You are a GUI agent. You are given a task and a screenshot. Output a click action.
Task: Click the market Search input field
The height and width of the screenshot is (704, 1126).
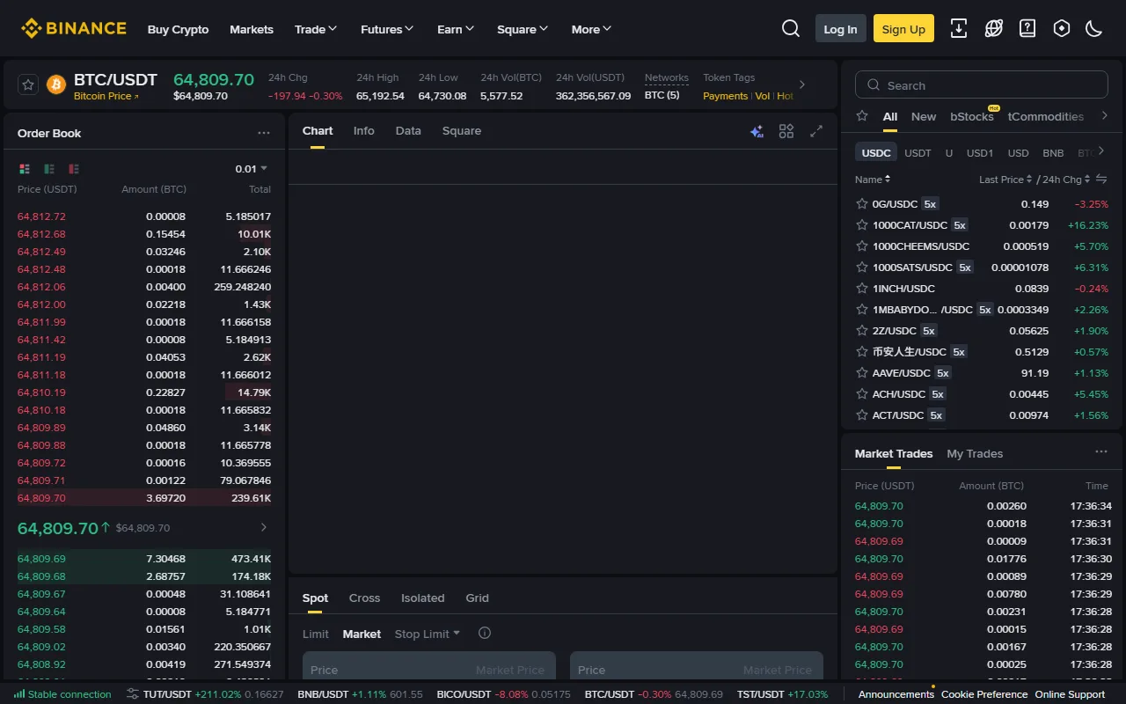point(982,85)
